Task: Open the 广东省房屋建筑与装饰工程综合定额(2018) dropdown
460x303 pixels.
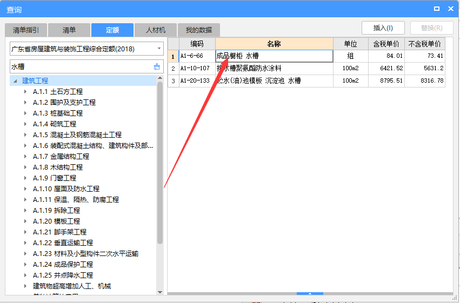Action: click(159, 49)
